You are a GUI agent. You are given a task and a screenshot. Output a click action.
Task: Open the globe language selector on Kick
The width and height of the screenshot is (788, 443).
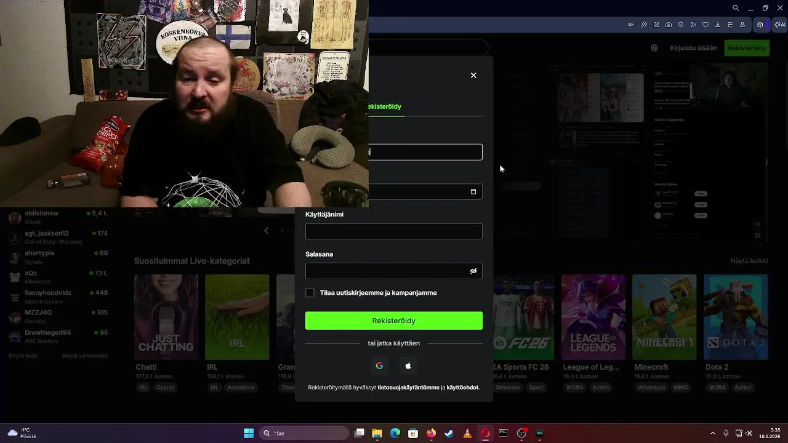[654, 48]
